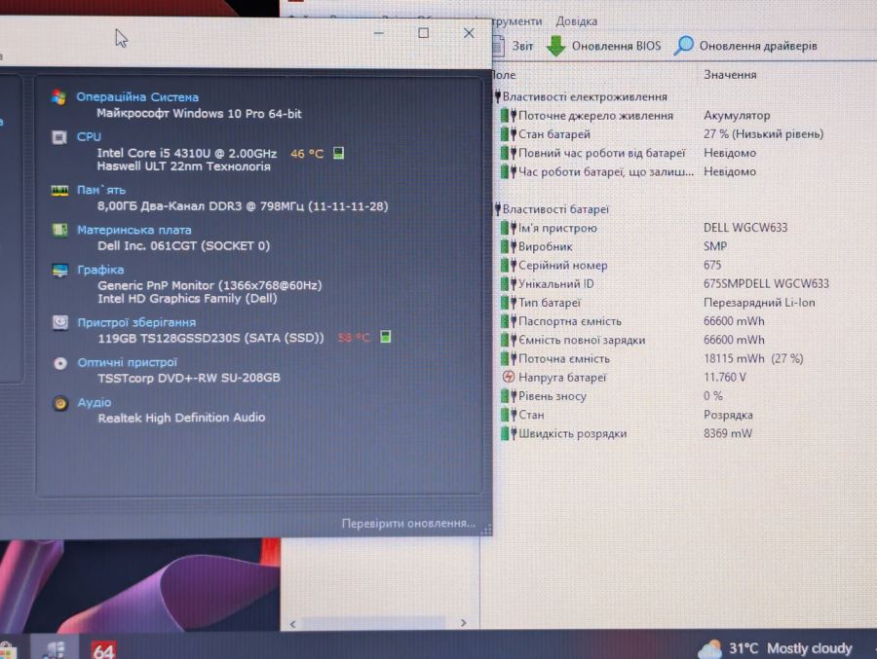The width and height of the screenshot is (877, 659).
Task: Click the 8369 mW value
Action: [728, 434]
